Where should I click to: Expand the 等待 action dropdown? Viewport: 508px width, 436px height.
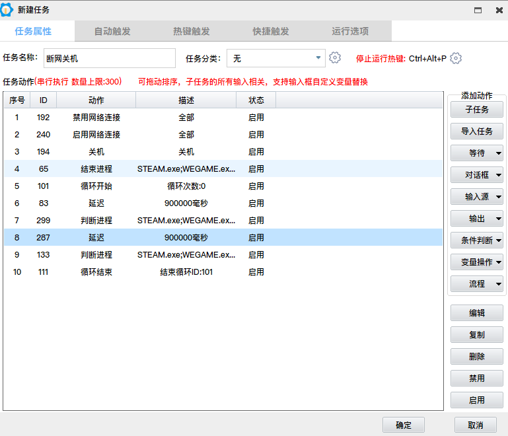(x=477, y=153)
